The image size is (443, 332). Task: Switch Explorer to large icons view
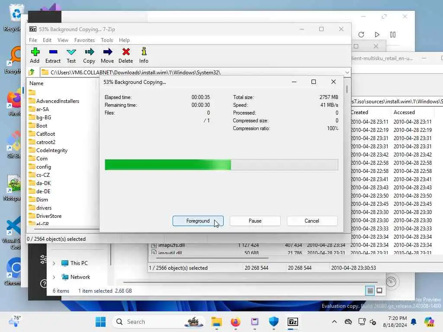click(x=379, y=290)
